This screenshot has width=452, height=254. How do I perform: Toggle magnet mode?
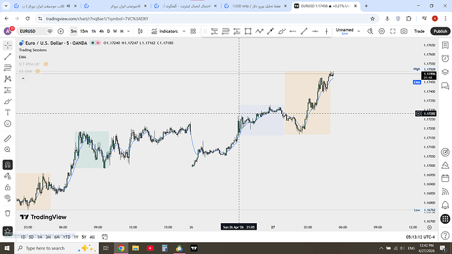(x=8, y=165)
